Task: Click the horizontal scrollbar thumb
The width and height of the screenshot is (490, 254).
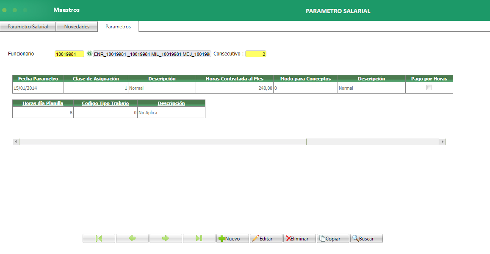Action: pyautogui.click(x=163, y=142)
